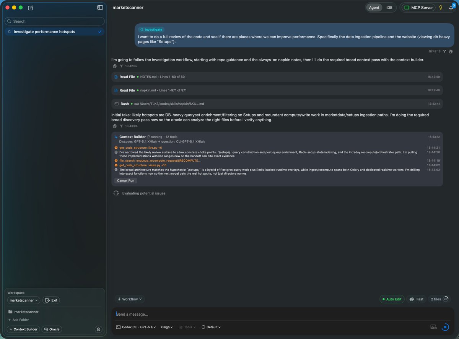459x339 pixels.
Task: Select Investigate performance hotspots session
Action: coord(54,32)
